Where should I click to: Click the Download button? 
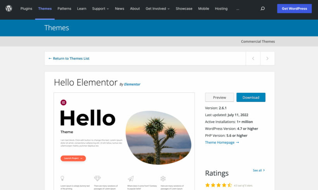coord(251,98)
